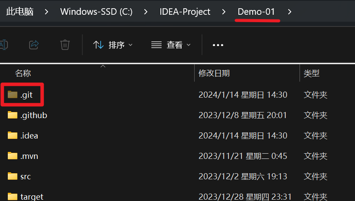The height and width of the screenshot is (201, 355).
Task: Select the .git folder icon
Action: point(13,94)
